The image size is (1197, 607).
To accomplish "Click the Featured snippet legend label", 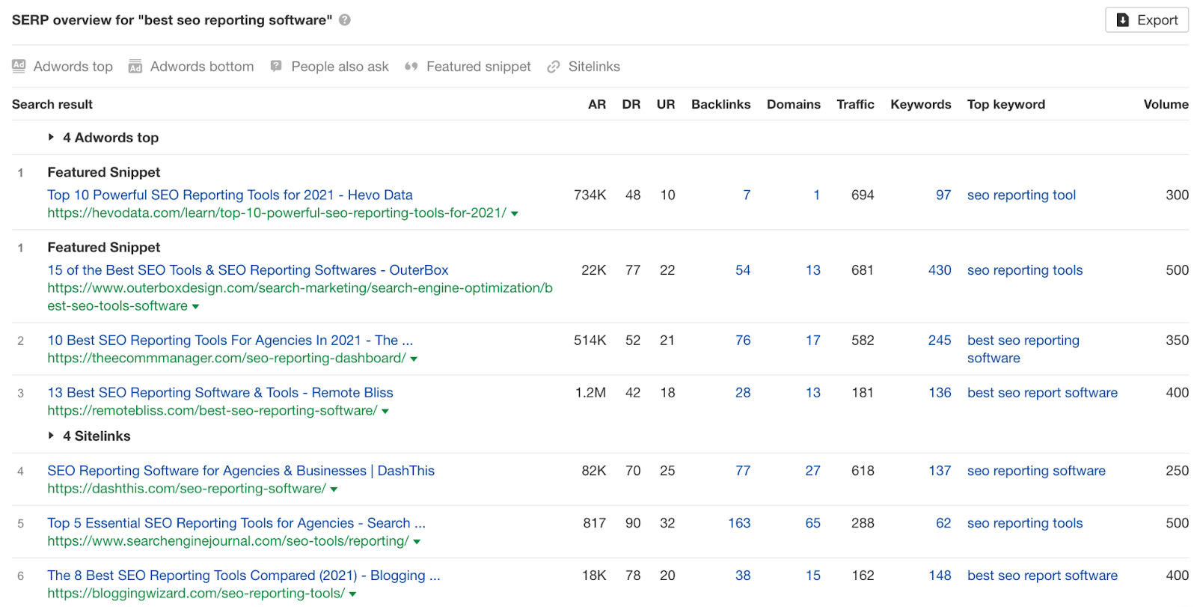I will (x=479, y=67).
